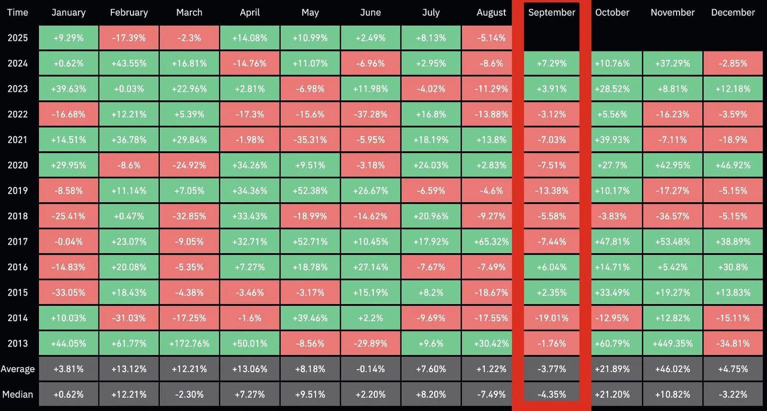Click the empty September 2025 cell
The height and width of the screenshot is (411, 767).
pos(551,38)
